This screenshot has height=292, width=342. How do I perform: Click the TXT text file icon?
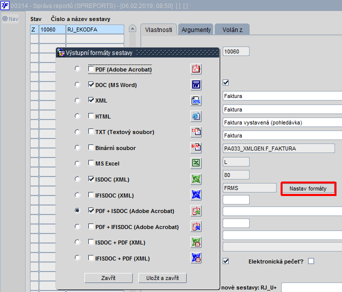pyautogui.click(x=196, y=132)
